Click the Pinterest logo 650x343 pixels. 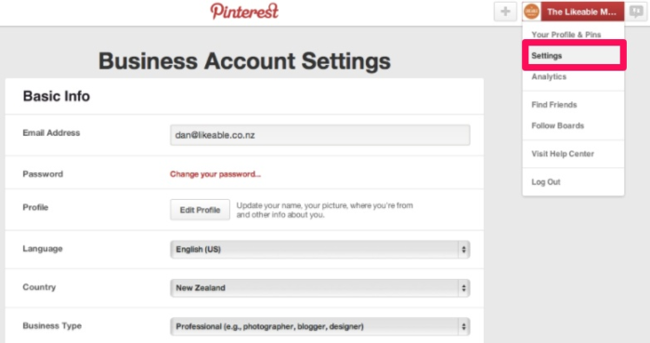tap(244, 11)
